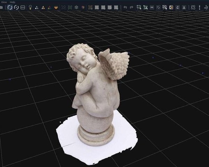Enable the brown textured cube view
This screenshot has height=167, width=209.
(x=83, y=7)
